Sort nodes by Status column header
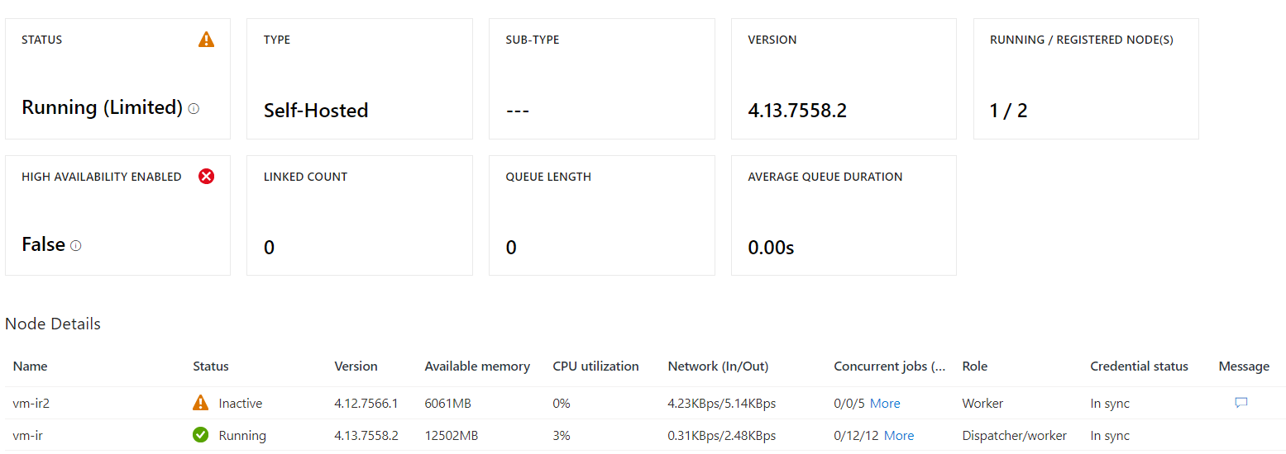 point(211,367)
